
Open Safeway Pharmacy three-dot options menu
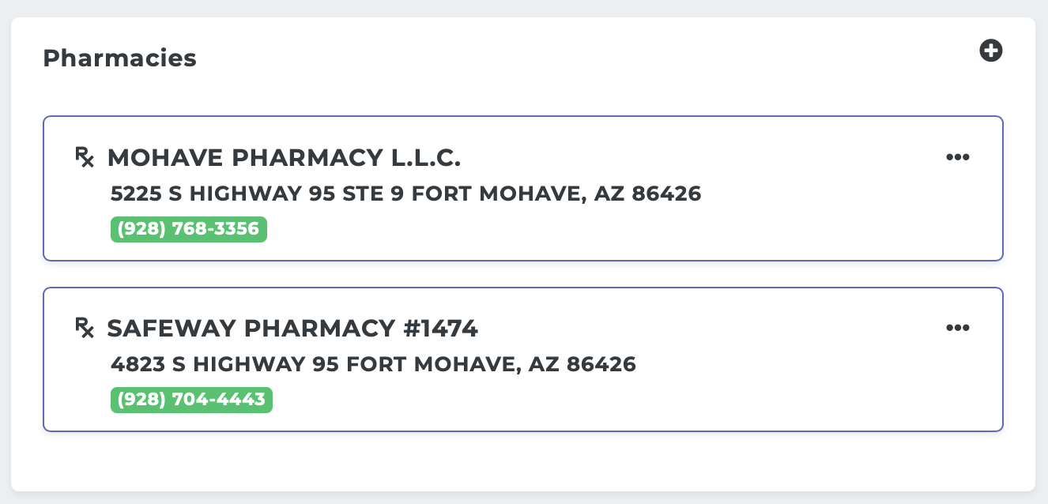[x=958, y=328]
